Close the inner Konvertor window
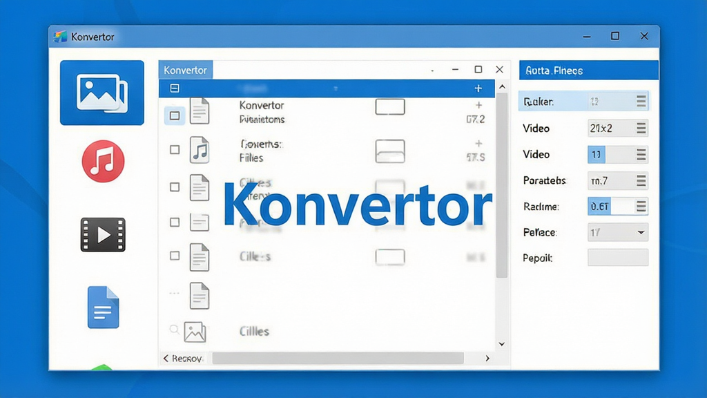 pos(500,70)
